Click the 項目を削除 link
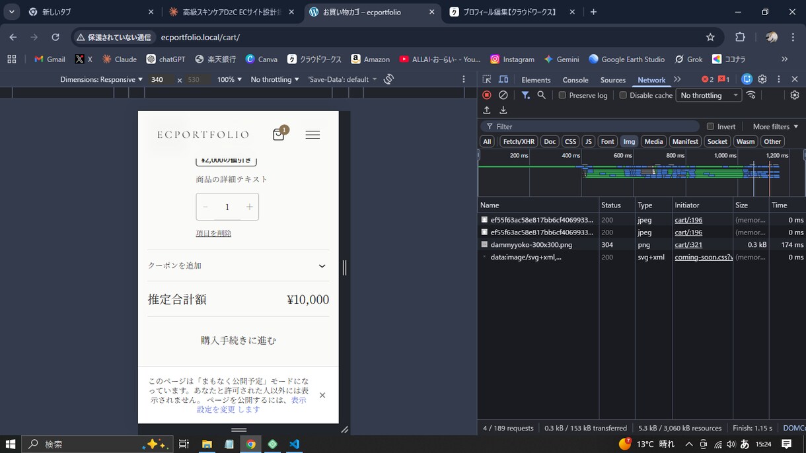 (x=213, y=233)
